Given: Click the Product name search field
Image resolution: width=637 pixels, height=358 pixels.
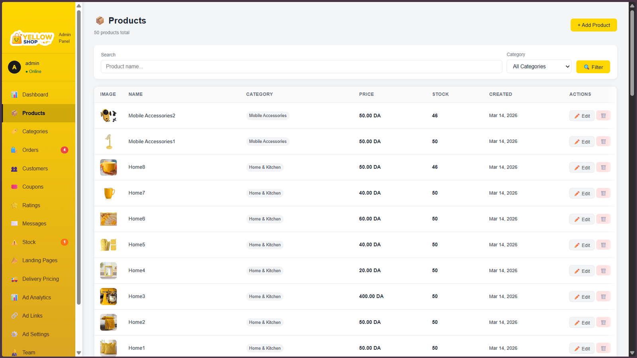Looking at the screenshot, I should 301,66.
